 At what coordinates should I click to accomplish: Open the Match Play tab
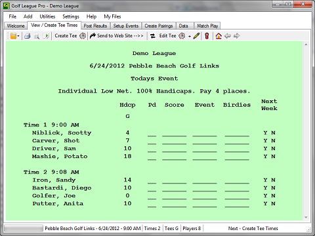point(207,26)
